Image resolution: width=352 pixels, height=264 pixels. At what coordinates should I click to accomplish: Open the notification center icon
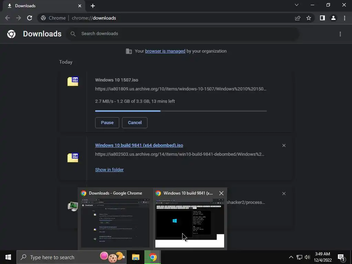(341, 257)
